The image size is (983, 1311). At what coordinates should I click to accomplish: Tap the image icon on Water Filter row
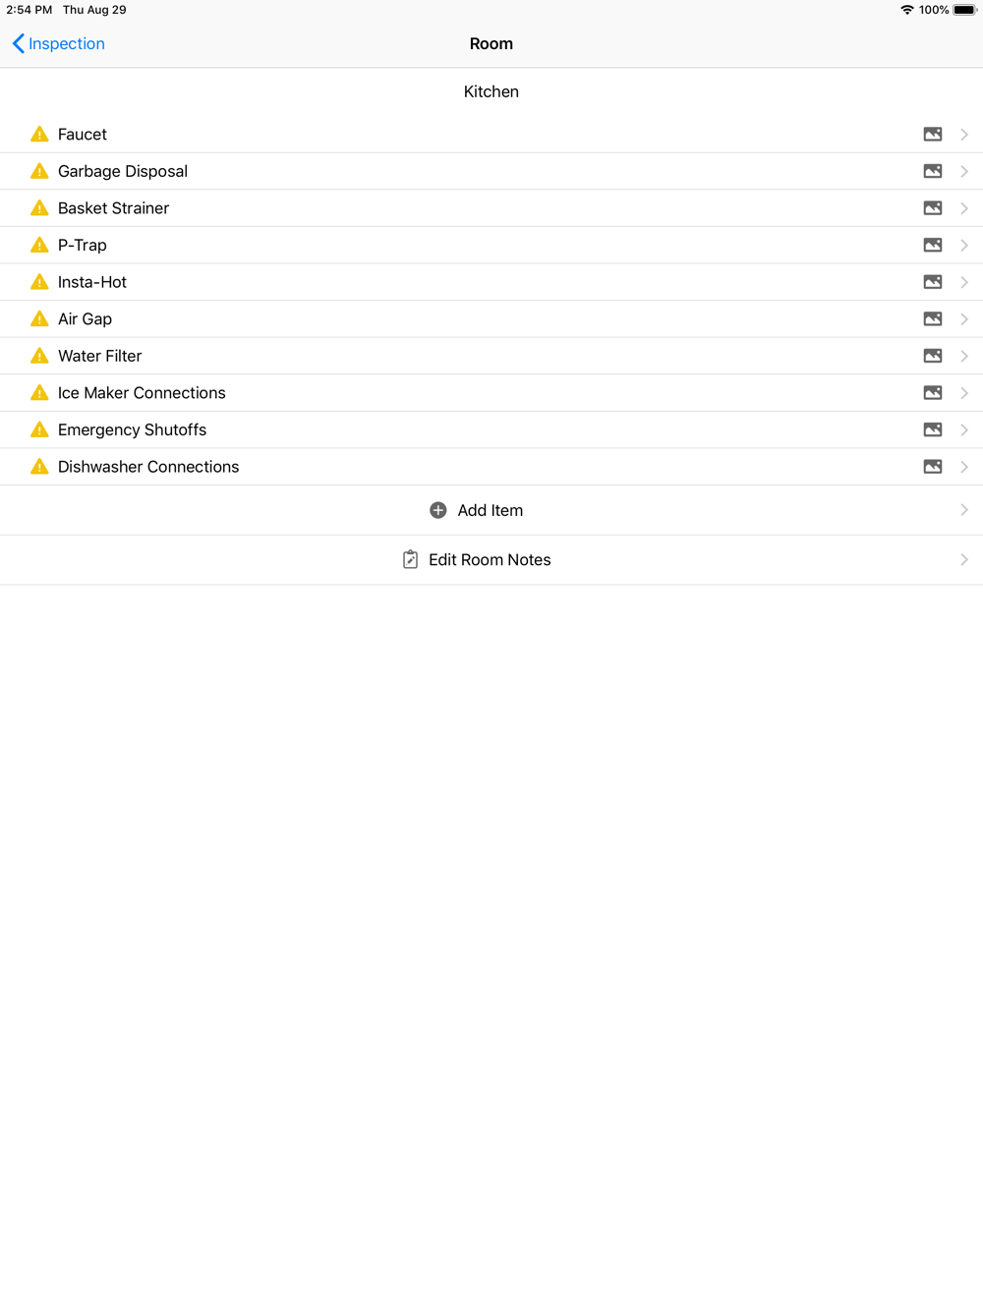pyautogui.click(x=933, y=356)
